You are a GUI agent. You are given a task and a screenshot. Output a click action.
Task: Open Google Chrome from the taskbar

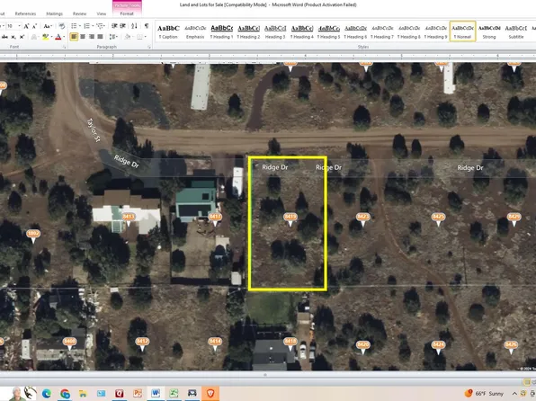coord(65,394)
